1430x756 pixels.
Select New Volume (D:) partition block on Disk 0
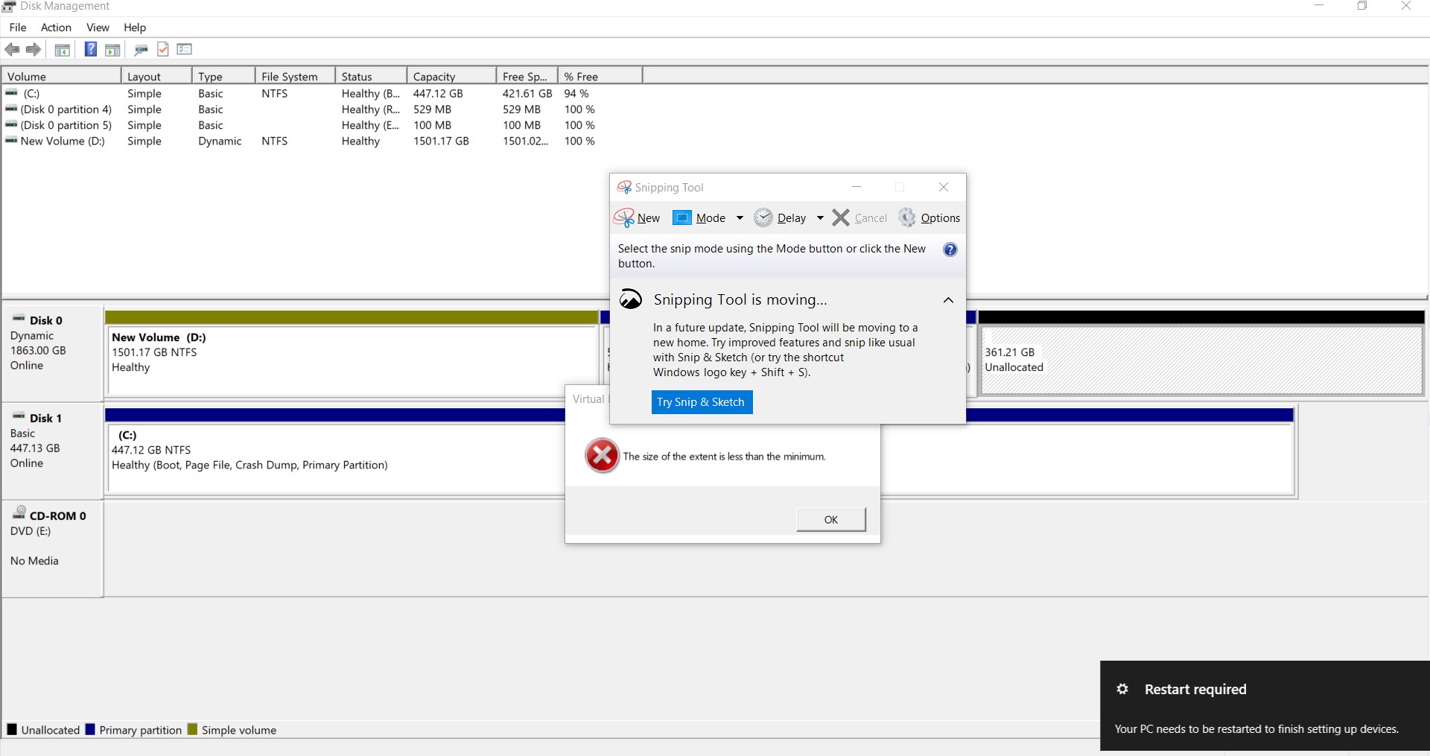(353, 360)
